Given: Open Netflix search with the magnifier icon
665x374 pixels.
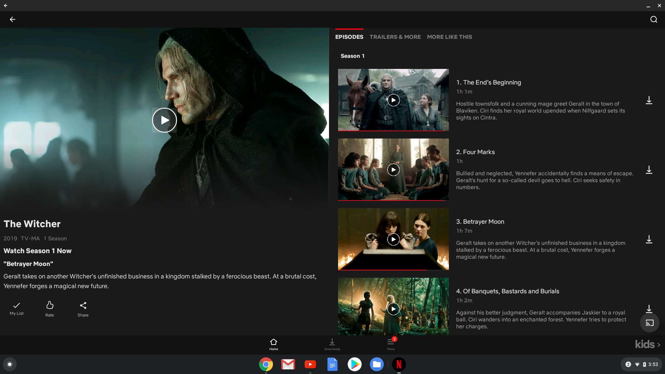Looking at the screenshot, I should tap(654, 19).
